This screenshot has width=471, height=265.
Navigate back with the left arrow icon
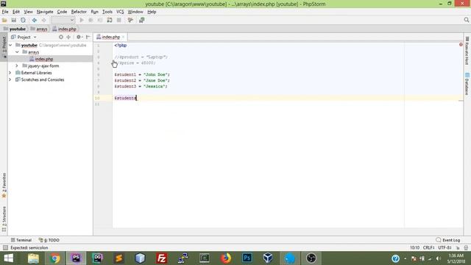[x=35, y=20]
